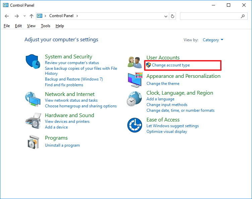
Task: Open the View menu
Action: point(31,26)
